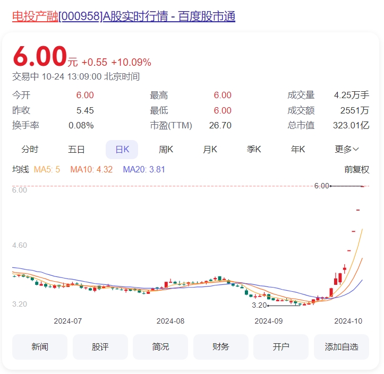Click 添加自选 to add to watchlist
This screenshot has width=384, height=374.
tap(342, 347)
